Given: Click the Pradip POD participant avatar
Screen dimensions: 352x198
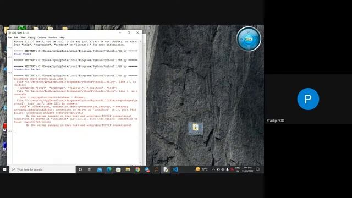Looking at the screenshot, I should click(x=308, y=99).
